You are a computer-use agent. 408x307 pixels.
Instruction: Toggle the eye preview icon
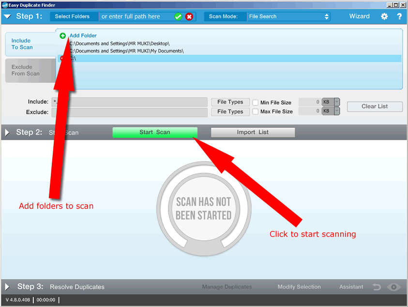coord(393,287)
